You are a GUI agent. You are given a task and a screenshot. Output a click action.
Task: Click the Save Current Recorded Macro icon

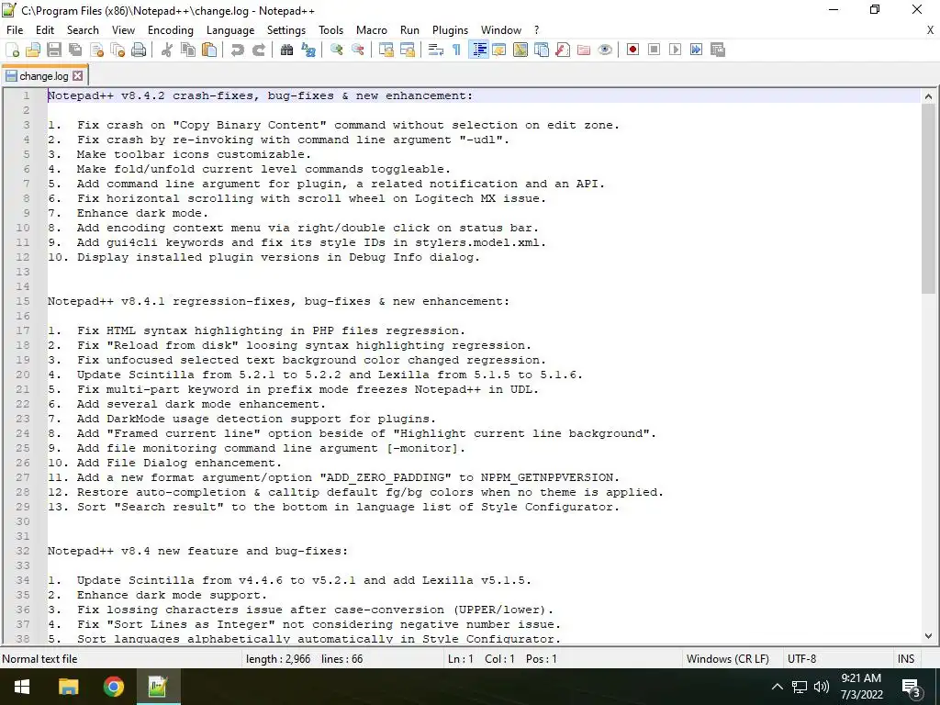point(718,50)
